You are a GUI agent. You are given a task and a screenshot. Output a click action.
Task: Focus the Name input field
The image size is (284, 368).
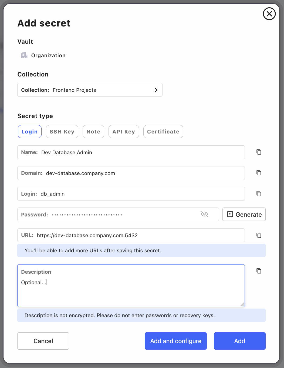pos(131,152)
